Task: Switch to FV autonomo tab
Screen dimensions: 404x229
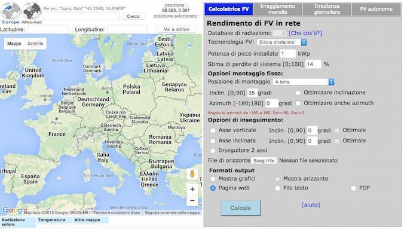Action: click(x=376, y=9)
